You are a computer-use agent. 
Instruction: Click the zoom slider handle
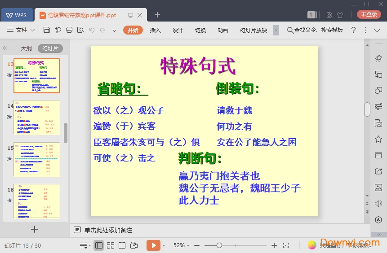pyautogui.click(x=219, y=245)
